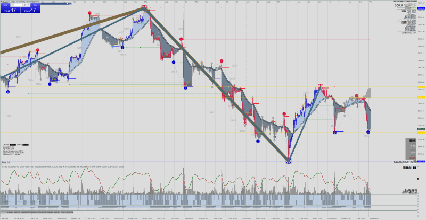
Task: Select the blue circled marker at the chart's lowest trough
Action: point(289,161)
